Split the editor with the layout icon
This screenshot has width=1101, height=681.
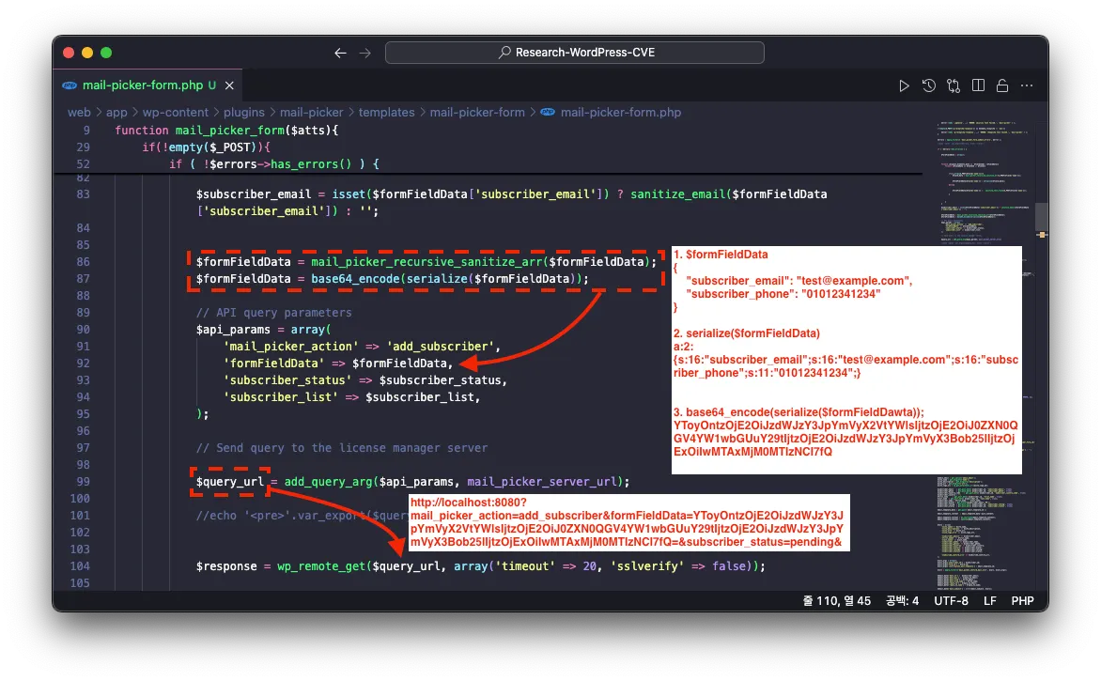[977, 85]
